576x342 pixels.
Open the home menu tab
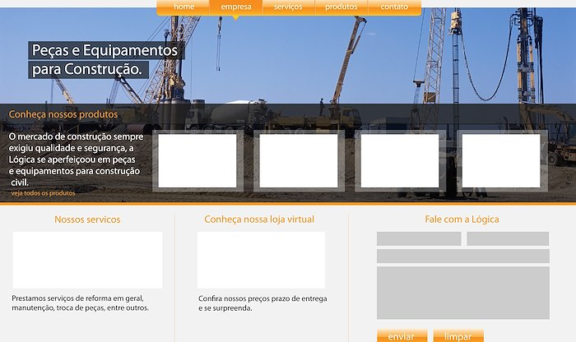(x=183, y=7)
